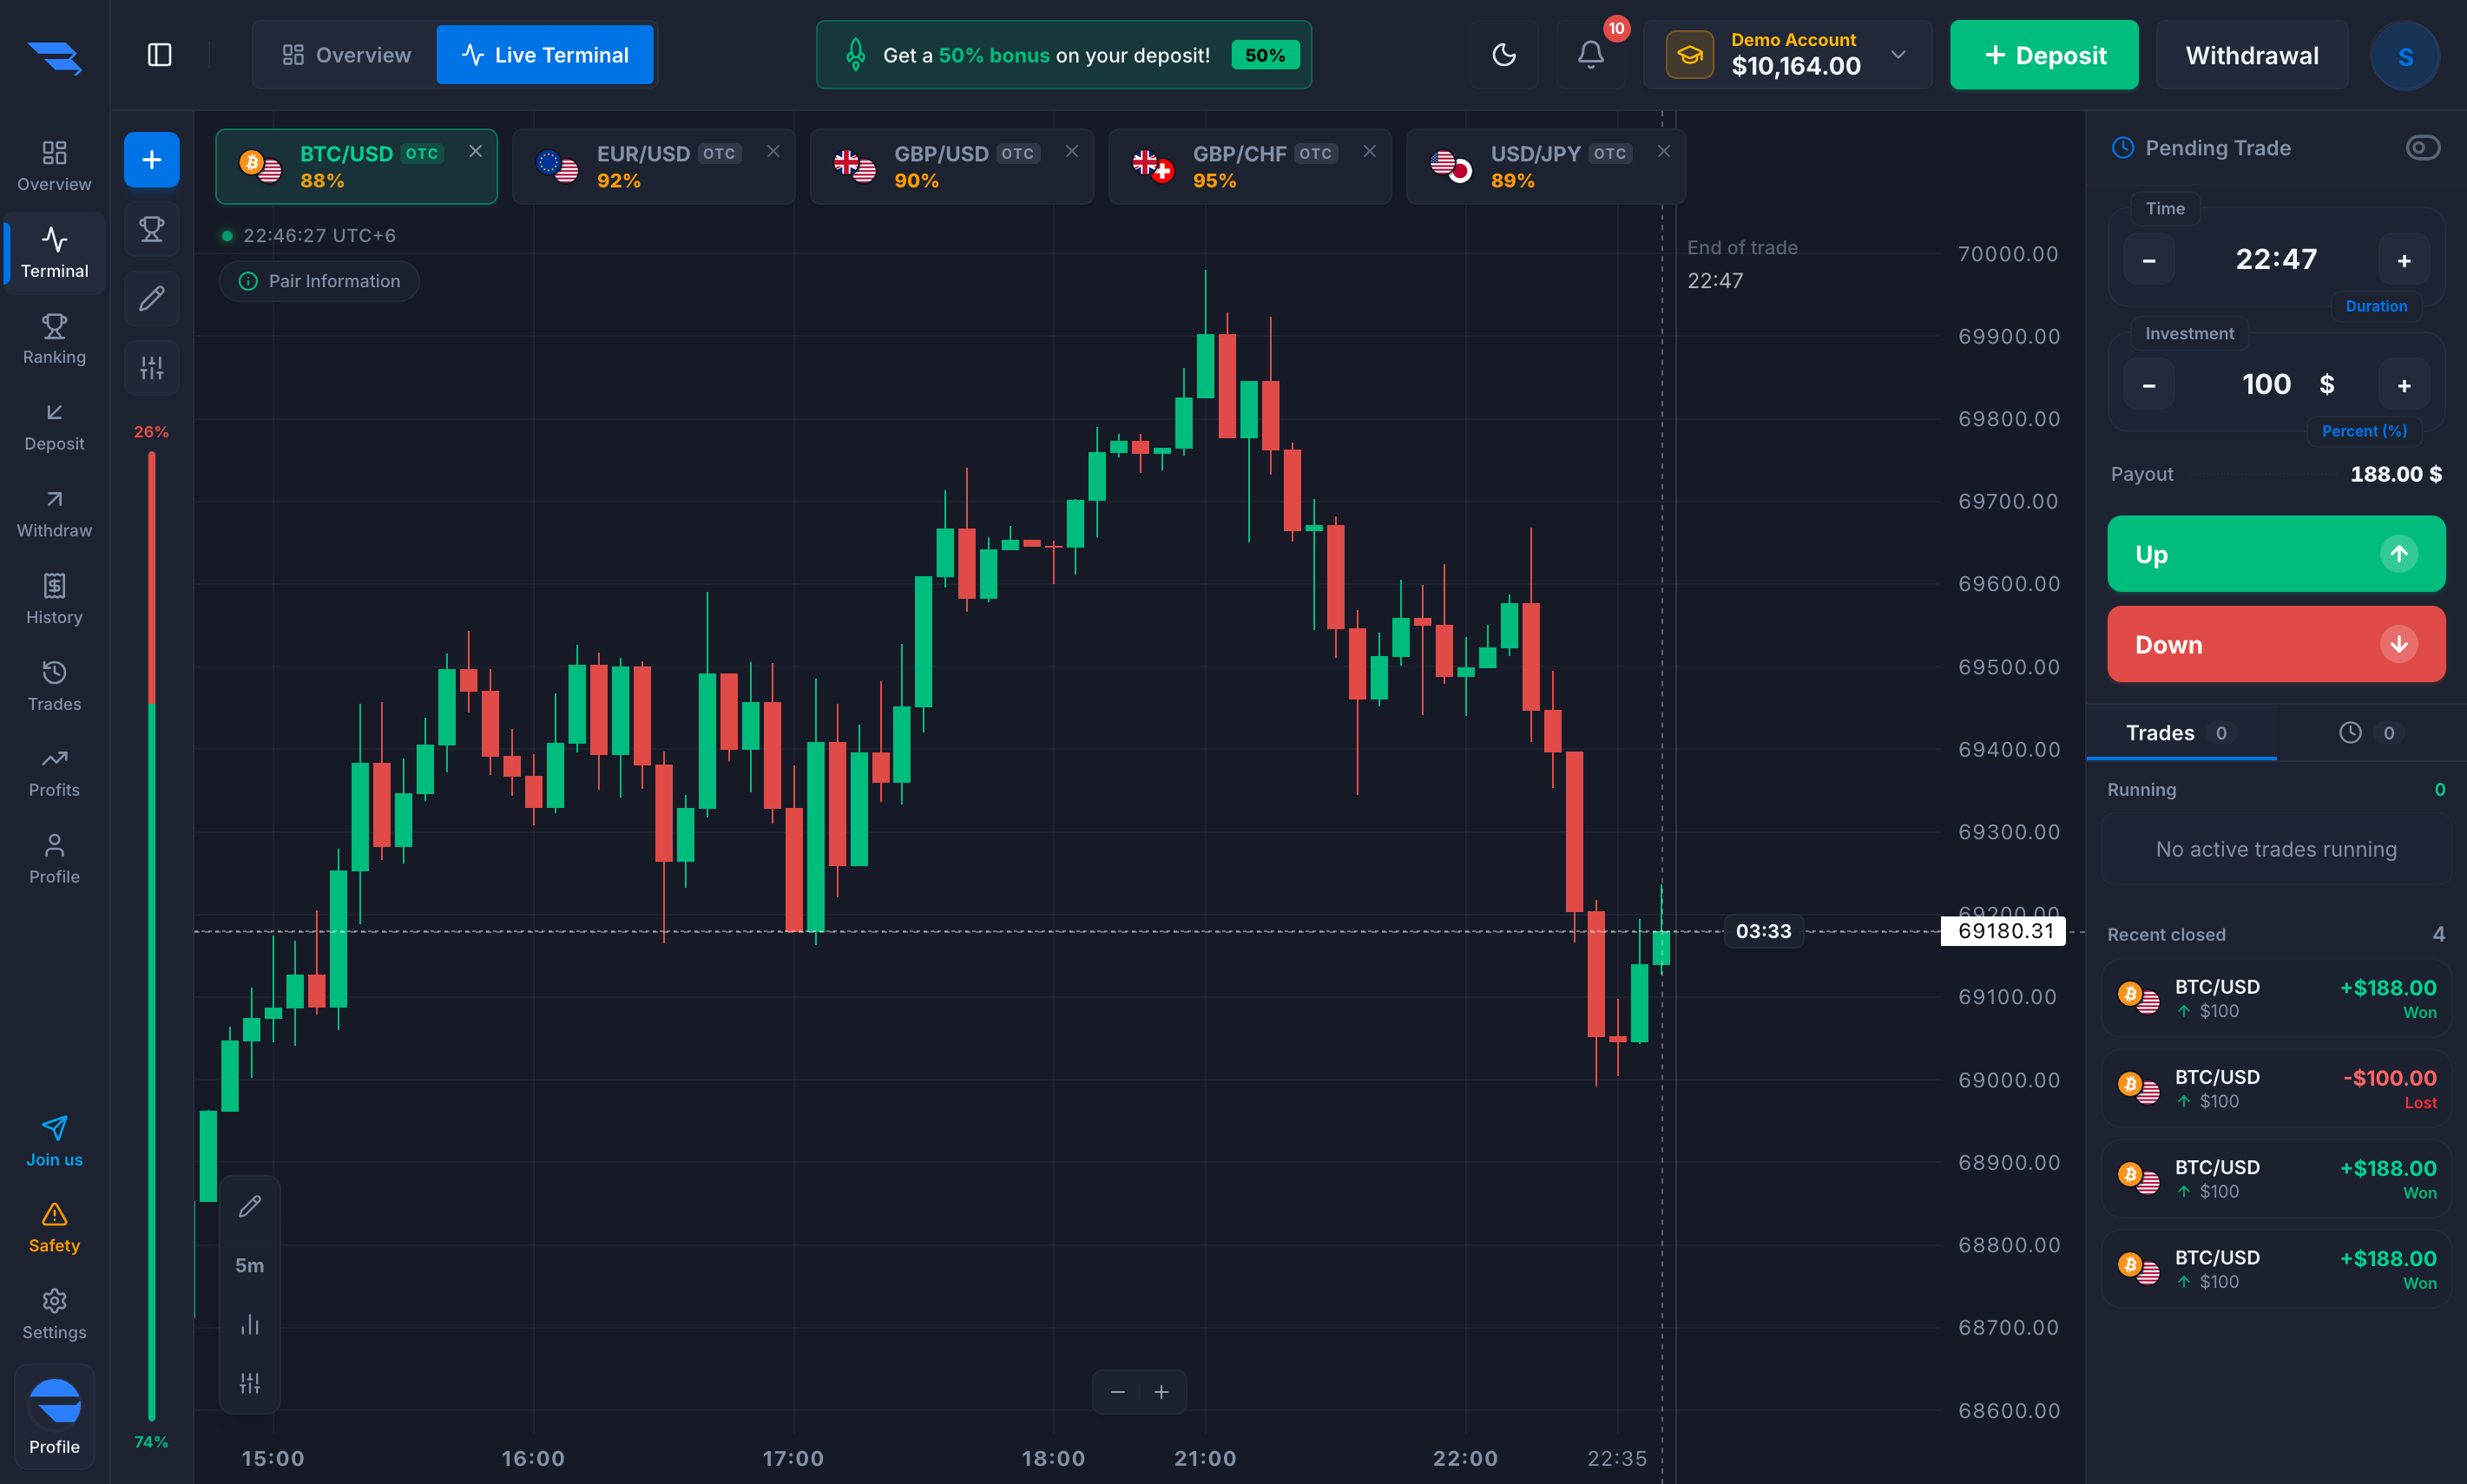Enable the Pending Trade toggle

click(2422, 148)
